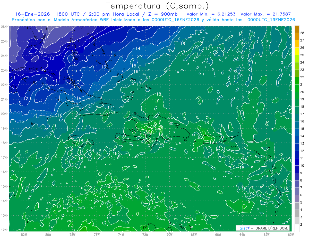Click the 23N latitude axis label
Image resolution: width=309 pixels, height=238 pixels.
tap(4, 70)
